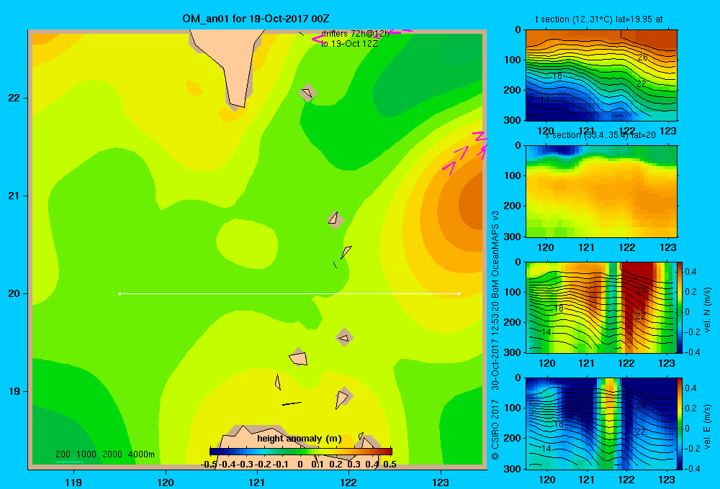Screen dimensions: 720x489
Task: Click the eastern endpoint of the white section line
Action: point(459,293)
